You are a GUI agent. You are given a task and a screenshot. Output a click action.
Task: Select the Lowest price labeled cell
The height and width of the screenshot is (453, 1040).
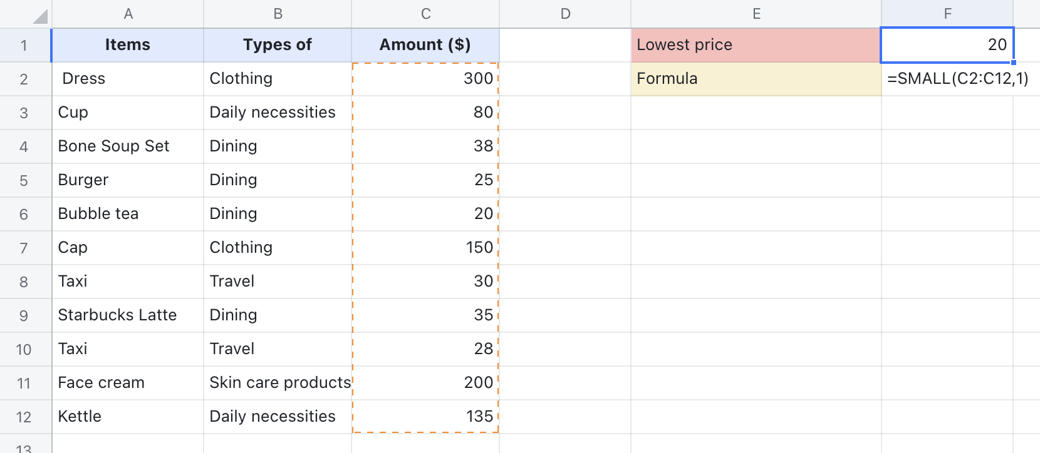[755, 44]
